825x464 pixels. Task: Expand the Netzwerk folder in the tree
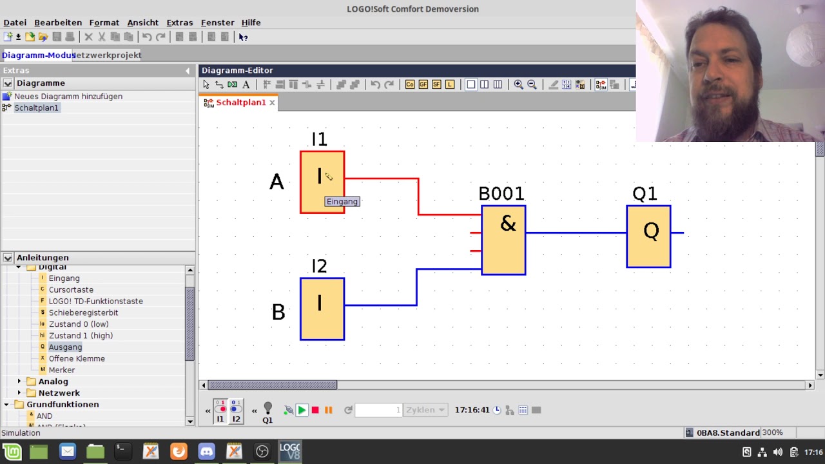coord(19,393)
